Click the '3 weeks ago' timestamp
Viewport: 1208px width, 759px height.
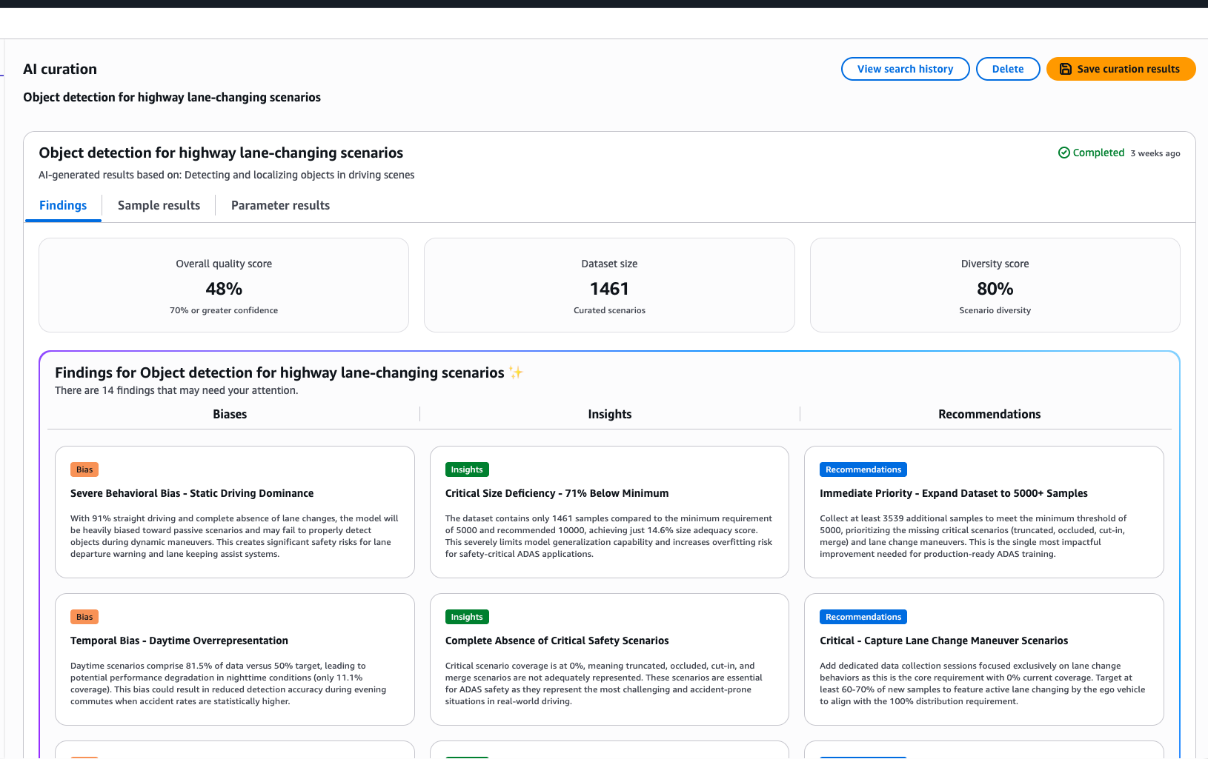coord(1155,153)
